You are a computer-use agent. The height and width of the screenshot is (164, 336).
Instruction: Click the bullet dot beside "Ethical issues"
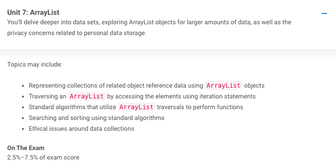point(23,129)
